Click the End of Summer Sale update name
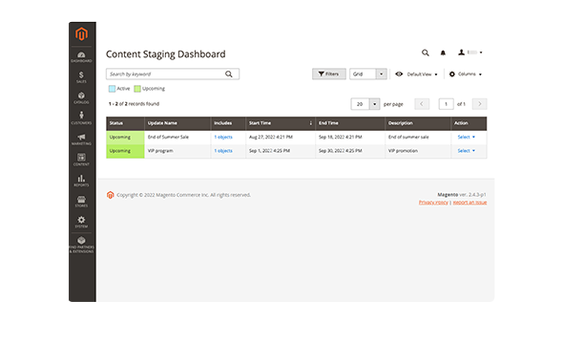The height and width of the screenshot is (344, 563). 168,138
